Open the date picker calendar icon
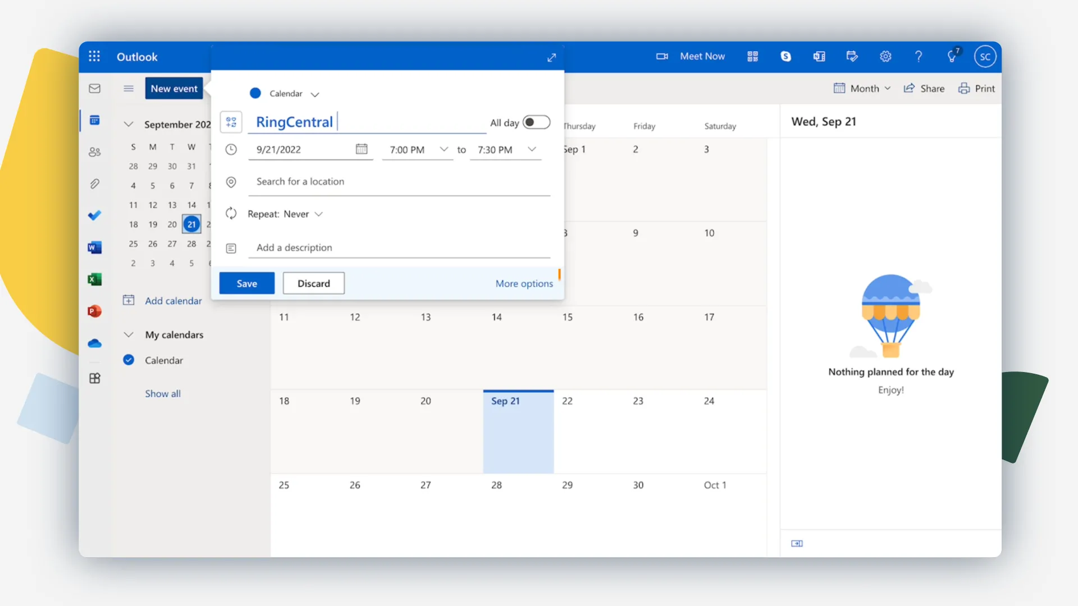This screenshot has height=606, width=1078. pyautogui.click(x=362, y=149)
